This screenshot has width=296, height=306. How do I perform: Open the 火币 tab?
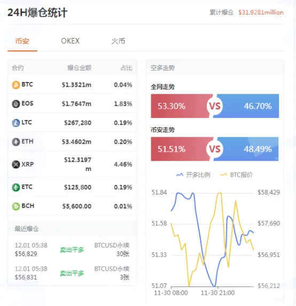pyautogui.click(x=118, y=41)
